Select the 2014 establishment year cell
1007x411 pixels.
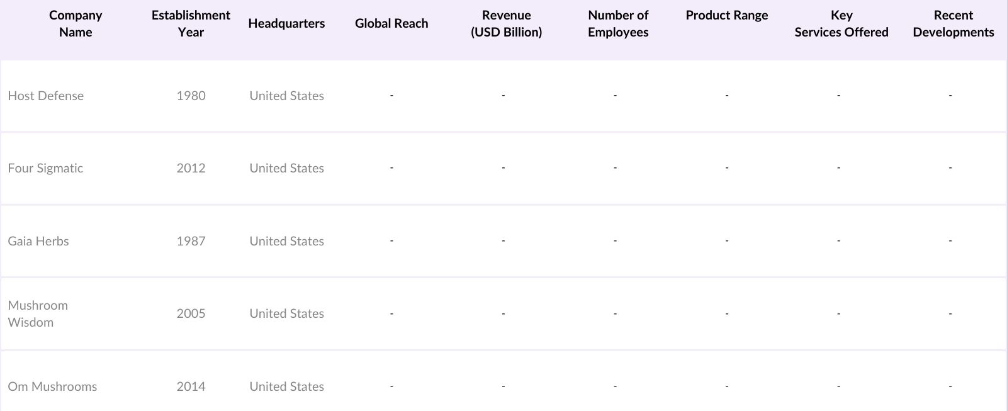coord(191,386)
